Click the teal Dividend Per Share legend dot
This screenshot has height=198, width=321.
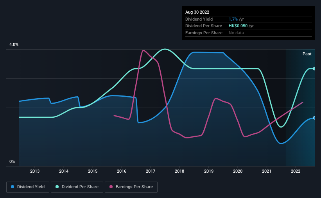click(57, 187)
